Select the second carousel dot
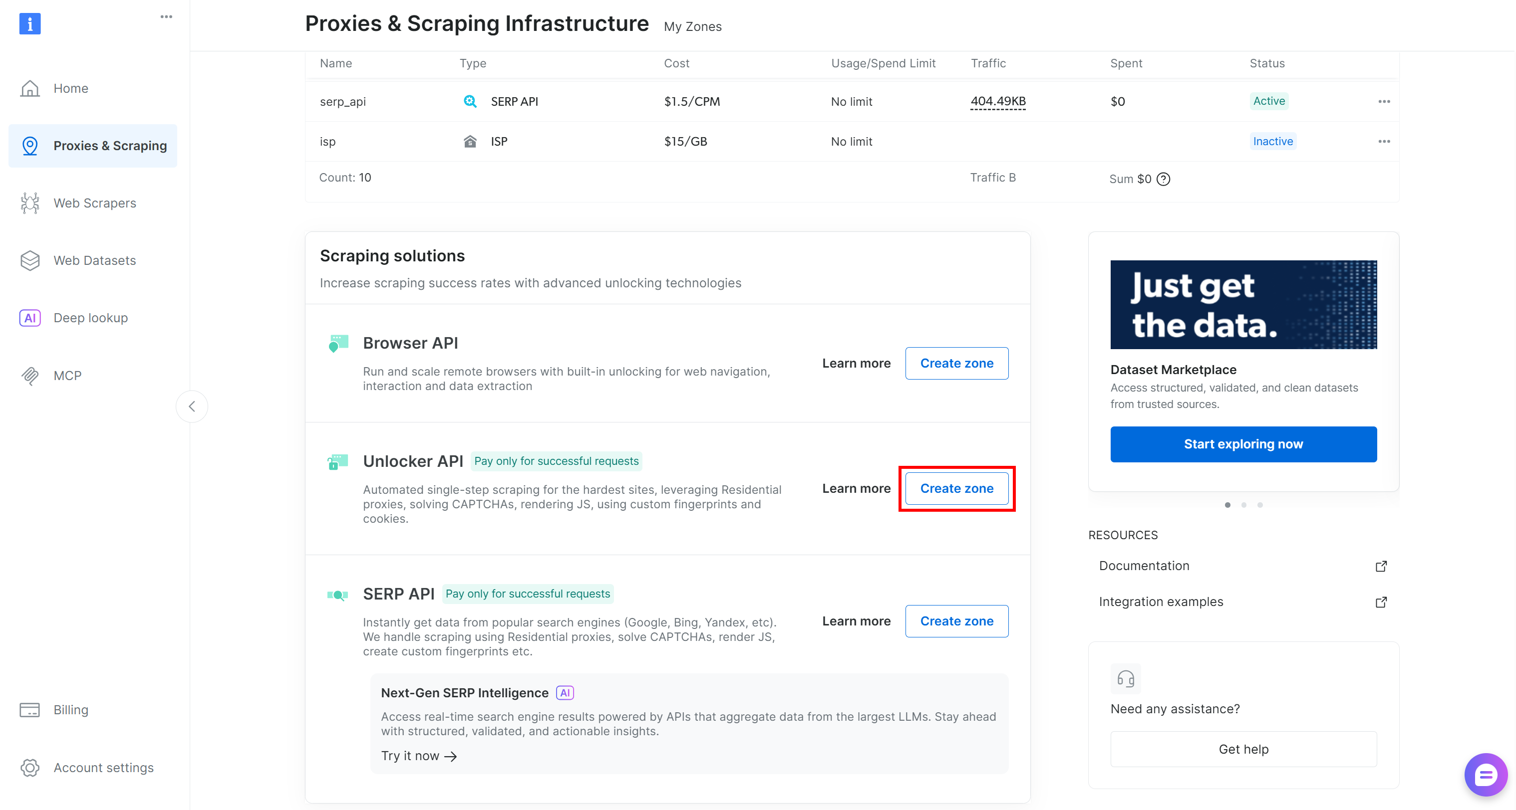 coord(1243,505)
